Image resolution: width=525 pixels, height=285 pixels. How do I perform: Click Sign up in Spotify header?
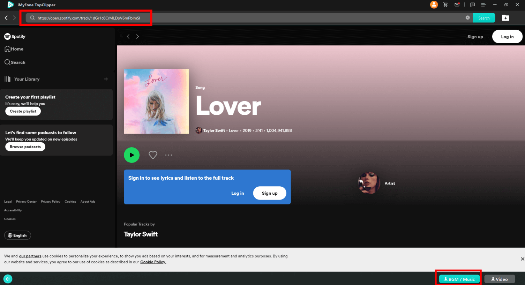(x=475, y=37)
